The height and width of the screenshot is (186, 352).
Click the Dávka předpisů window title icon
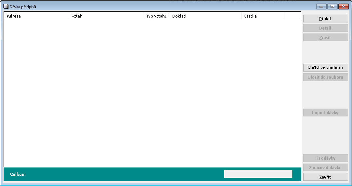(6, 7)
